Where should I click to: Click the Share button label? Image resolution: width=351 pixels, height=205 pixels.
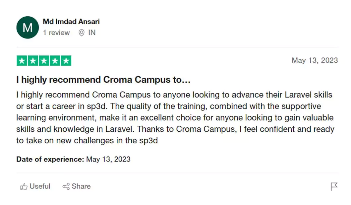coord(81,186)
